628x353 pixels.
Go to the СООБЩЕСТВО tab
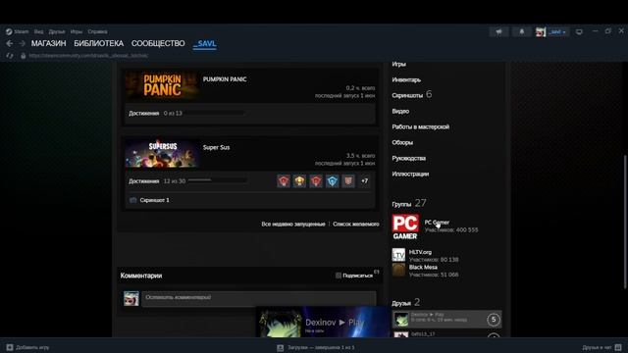pos(158,43)
